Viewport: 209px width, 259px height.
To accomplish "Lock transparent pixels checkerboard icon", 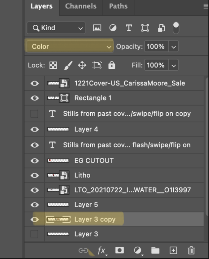I will (x=53, y=65).
